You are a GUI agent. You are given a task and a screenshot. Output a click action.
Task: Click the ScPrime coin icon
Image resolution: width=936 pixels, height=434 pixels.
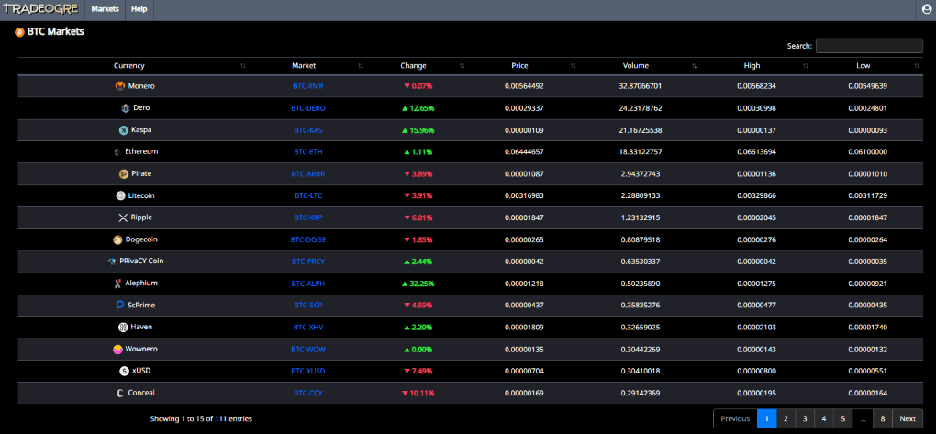tap(120, 305)
